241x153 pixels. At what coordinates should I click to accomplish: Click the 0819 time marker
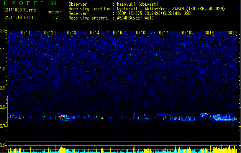coord(209,33)
